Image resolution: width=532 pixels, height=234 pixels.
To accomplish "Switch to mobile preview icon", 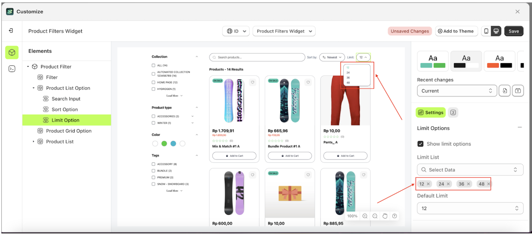I will coord(486,31).
